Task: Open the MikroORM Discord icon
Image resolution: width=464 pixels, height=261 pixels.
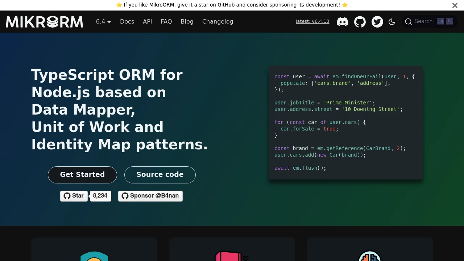Action: coord(343,22)
